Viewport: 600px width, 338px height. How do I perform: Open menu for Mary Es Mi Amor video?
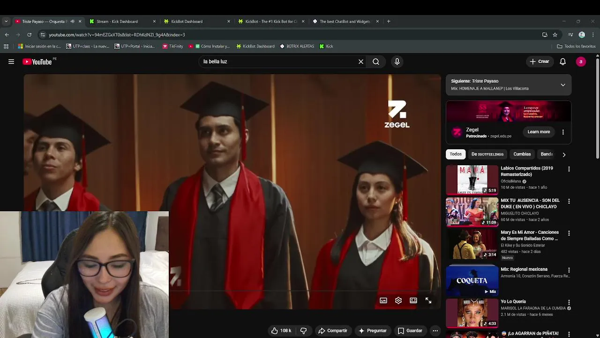(x=569, y=233)
